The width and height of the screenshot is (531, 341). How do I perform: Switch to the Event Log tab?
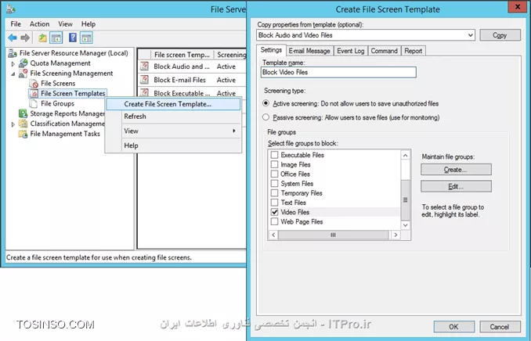click(351, 51)
